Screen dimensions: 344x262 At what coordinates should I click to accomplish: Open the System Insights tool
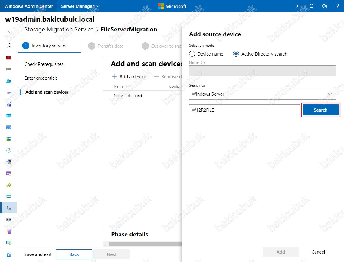click(9, 231)
